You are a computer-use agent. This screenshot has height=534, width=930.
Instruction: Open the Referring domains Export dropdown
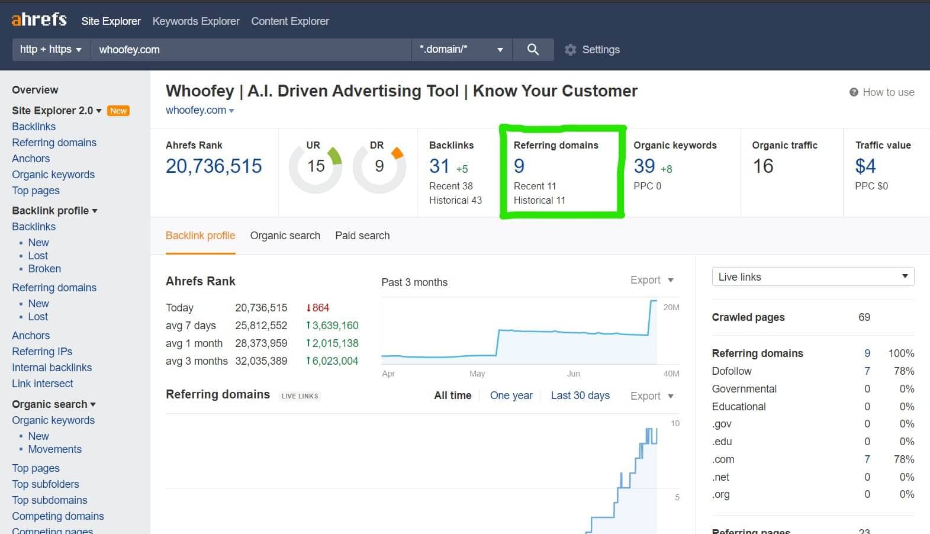(x=652, y=396)
